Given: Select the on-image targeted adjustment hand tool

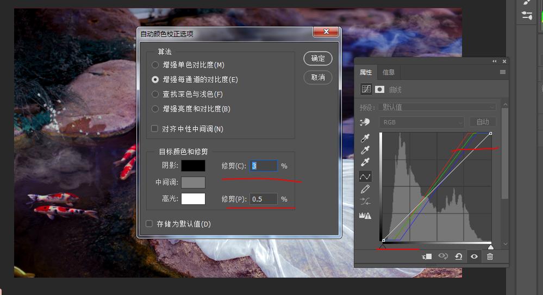Looking at the screenshot, I should click(365, 122).
